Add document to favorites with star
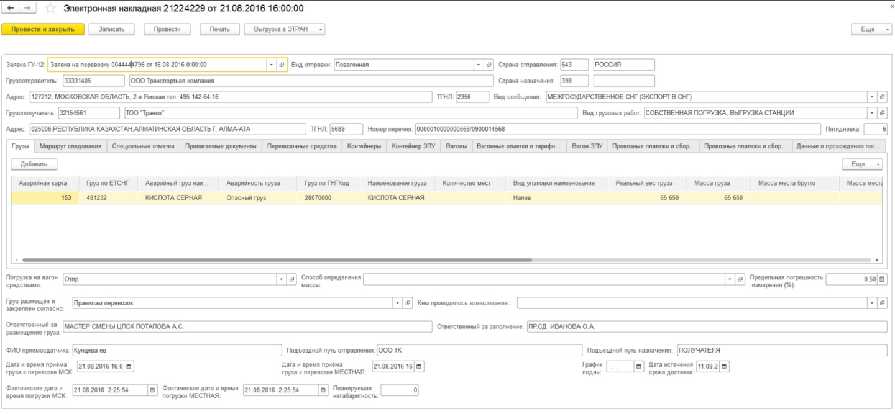This screenshot has height=414, width=895. click(x=51, y=8)
